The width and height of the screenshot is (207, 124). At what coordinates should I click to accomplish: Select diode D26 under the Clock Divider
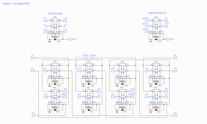pos(55,39)
